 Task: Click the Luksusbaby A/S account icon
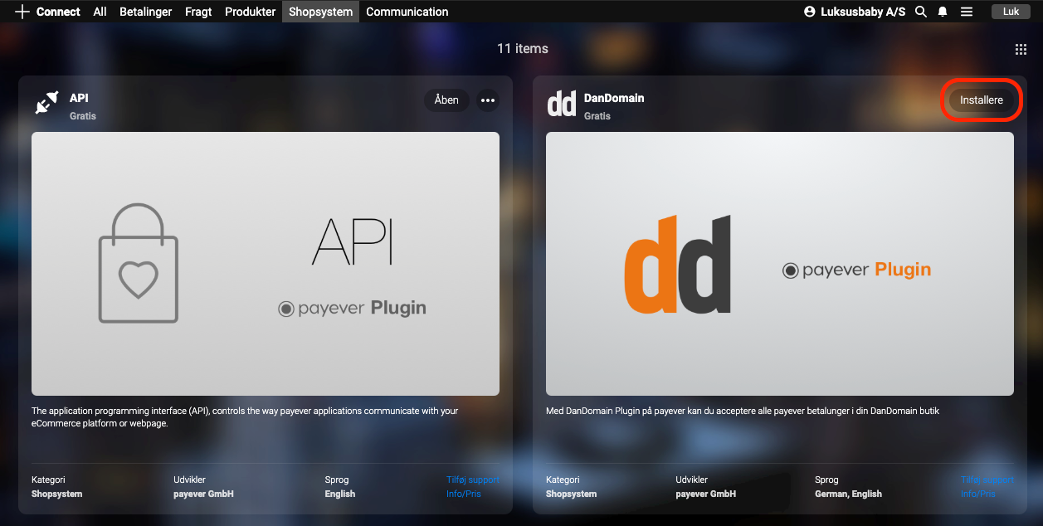pyautogui.click(x=810, y=12)
